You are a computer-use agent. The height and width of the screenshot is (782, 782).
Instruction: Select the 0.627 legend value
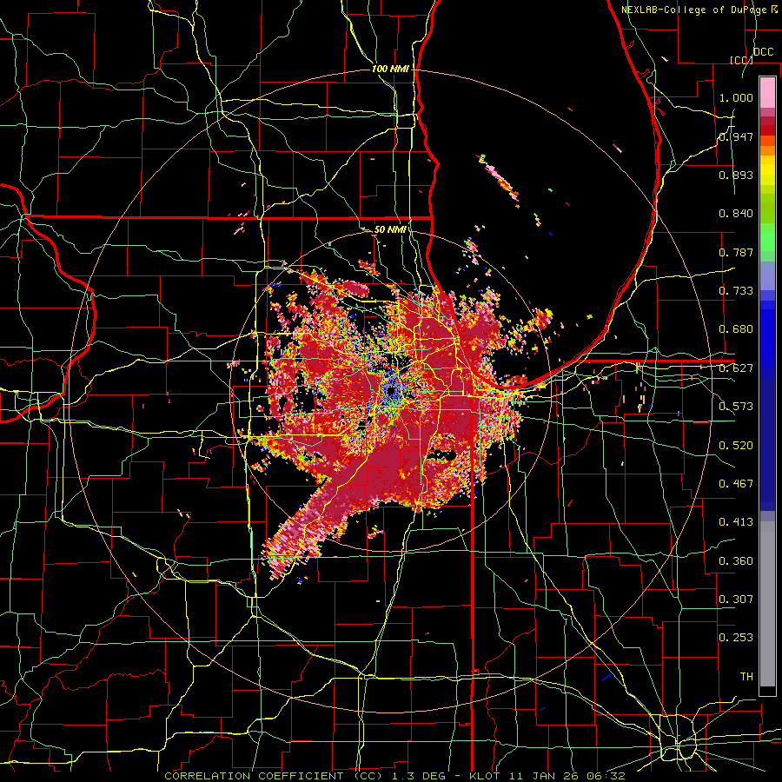pos(736,368)
